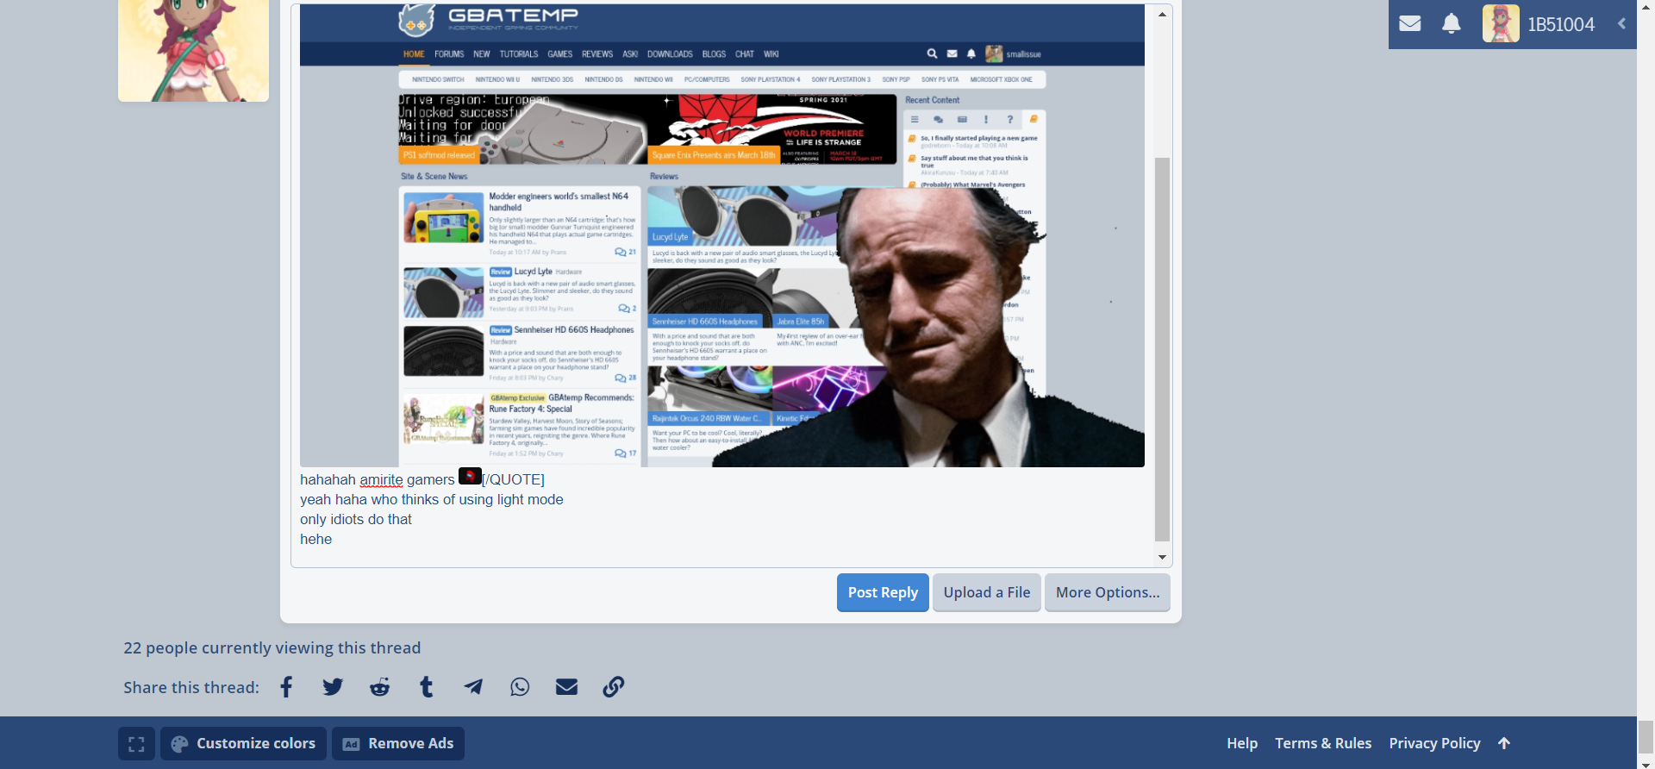
Task: Share this thread via WhatsApp
Action: point(520,686)
